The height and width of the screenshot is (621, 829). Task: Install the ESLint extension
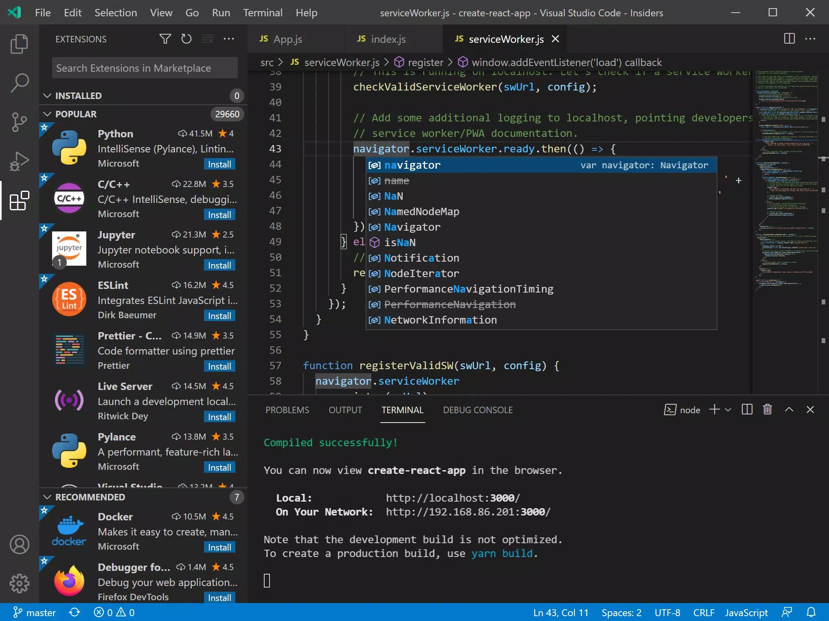click(219, 316)
